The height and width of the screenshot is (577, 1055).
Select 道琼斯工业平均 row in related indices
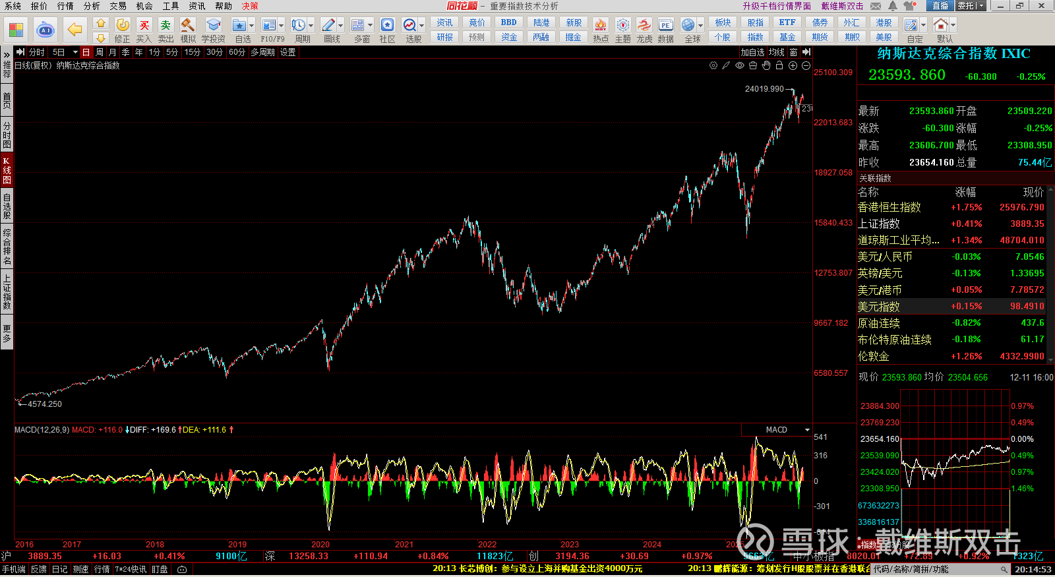(x=951, y=240)
